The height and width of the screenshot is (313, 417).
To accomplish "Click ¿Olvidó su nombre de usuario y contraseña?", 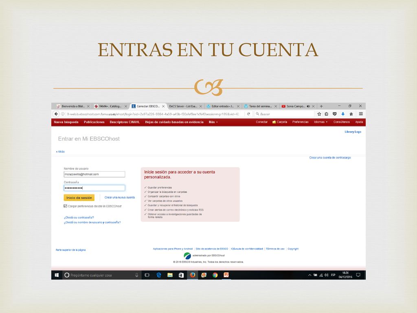I will (x=92, y=222).
